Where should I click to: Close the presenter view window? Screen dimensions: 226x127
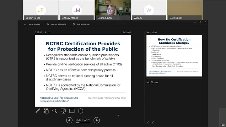pos(205,22)
